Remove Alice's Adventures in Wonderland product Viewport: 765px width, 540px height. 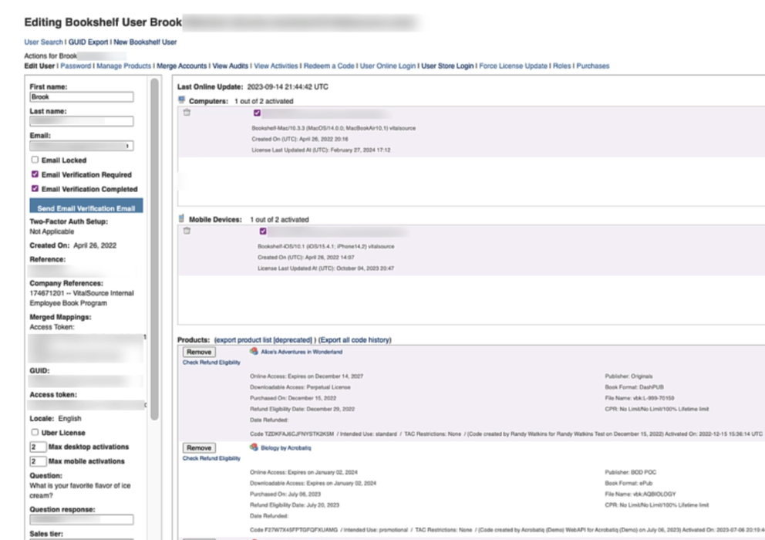coord(199,352)
